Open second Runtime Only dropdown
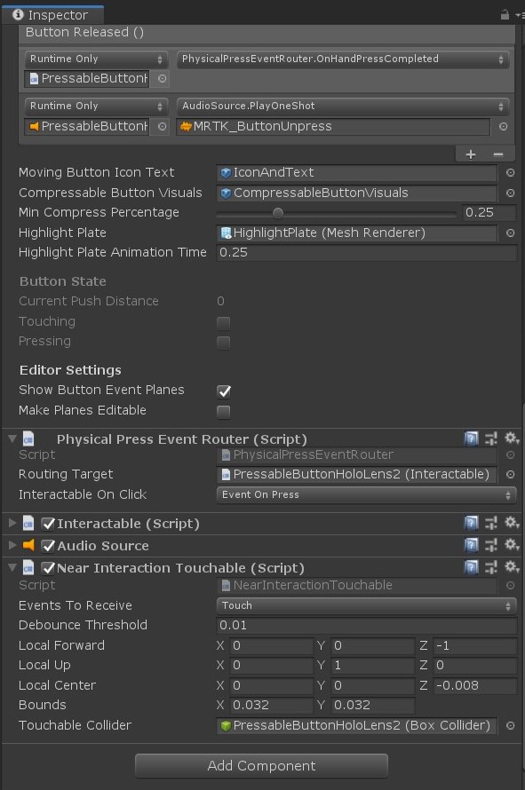The height and width of the screenshot is (790, 525). point(96,106)
